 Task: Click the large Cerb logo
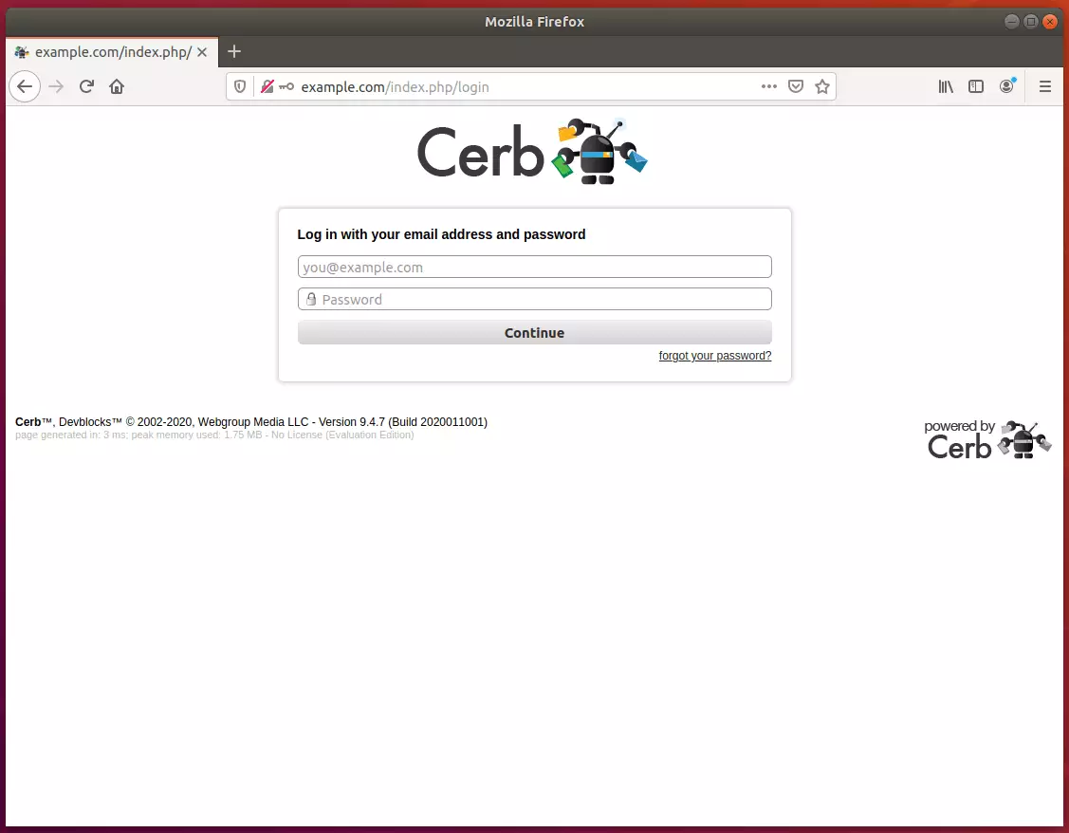point(532,151)
